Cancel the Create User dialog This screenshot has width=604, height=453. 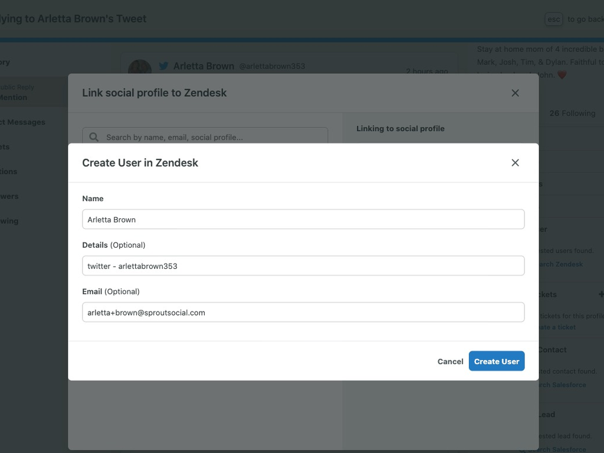tap(450, 361)
